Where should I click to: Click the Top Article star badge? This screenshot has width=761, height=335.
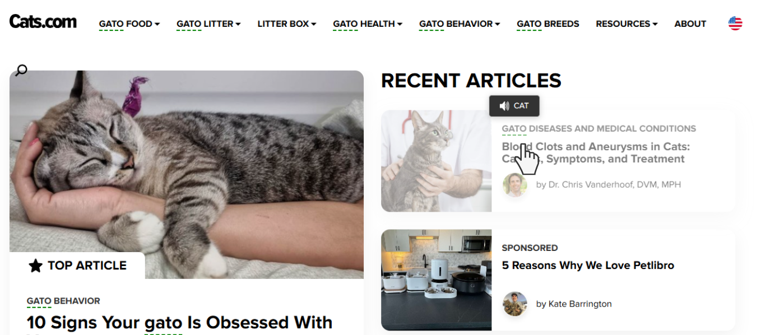[x=77, y=266]
